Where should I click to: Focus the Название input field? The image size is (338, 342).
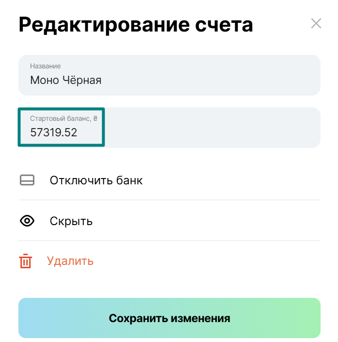169,75
